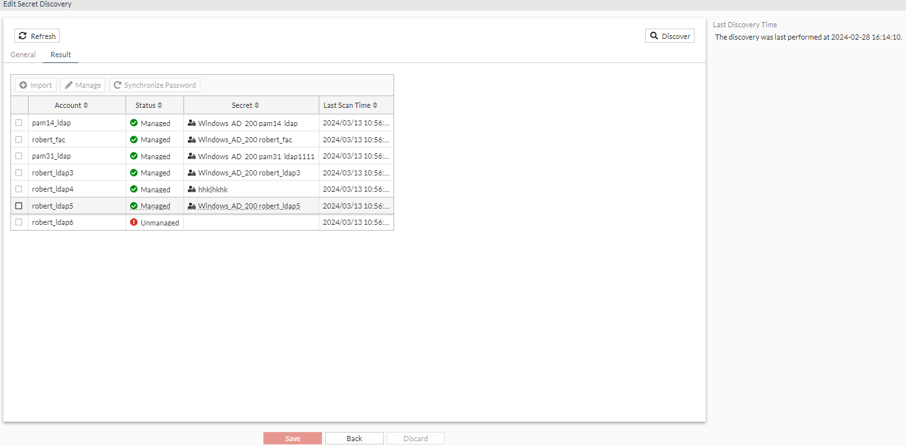The width and height of the screenshot is (906, 447).
Task: Open secret Windows_AD_200 robert_ldap3
Action: 249,173
